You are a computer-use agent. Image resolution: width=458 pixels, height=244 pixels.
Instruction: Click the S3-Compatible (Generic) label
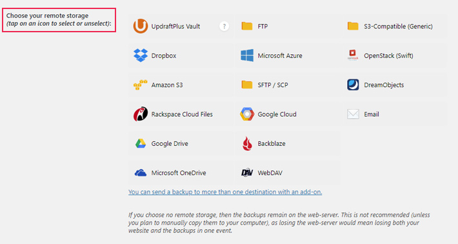point(398,26)
